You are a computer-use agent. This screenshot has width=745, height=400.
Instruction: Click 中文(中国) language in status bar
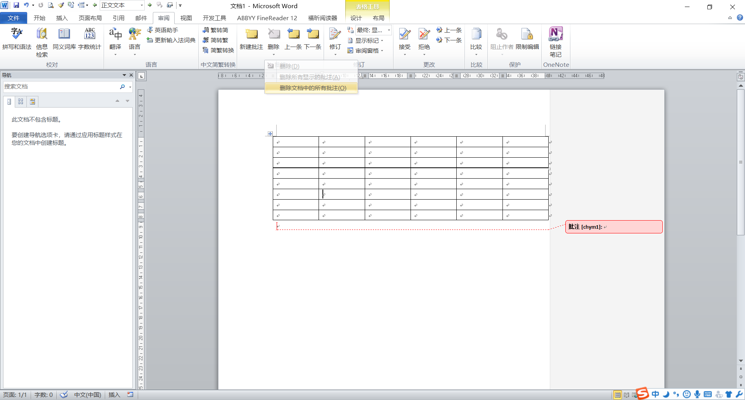point(88,395)
